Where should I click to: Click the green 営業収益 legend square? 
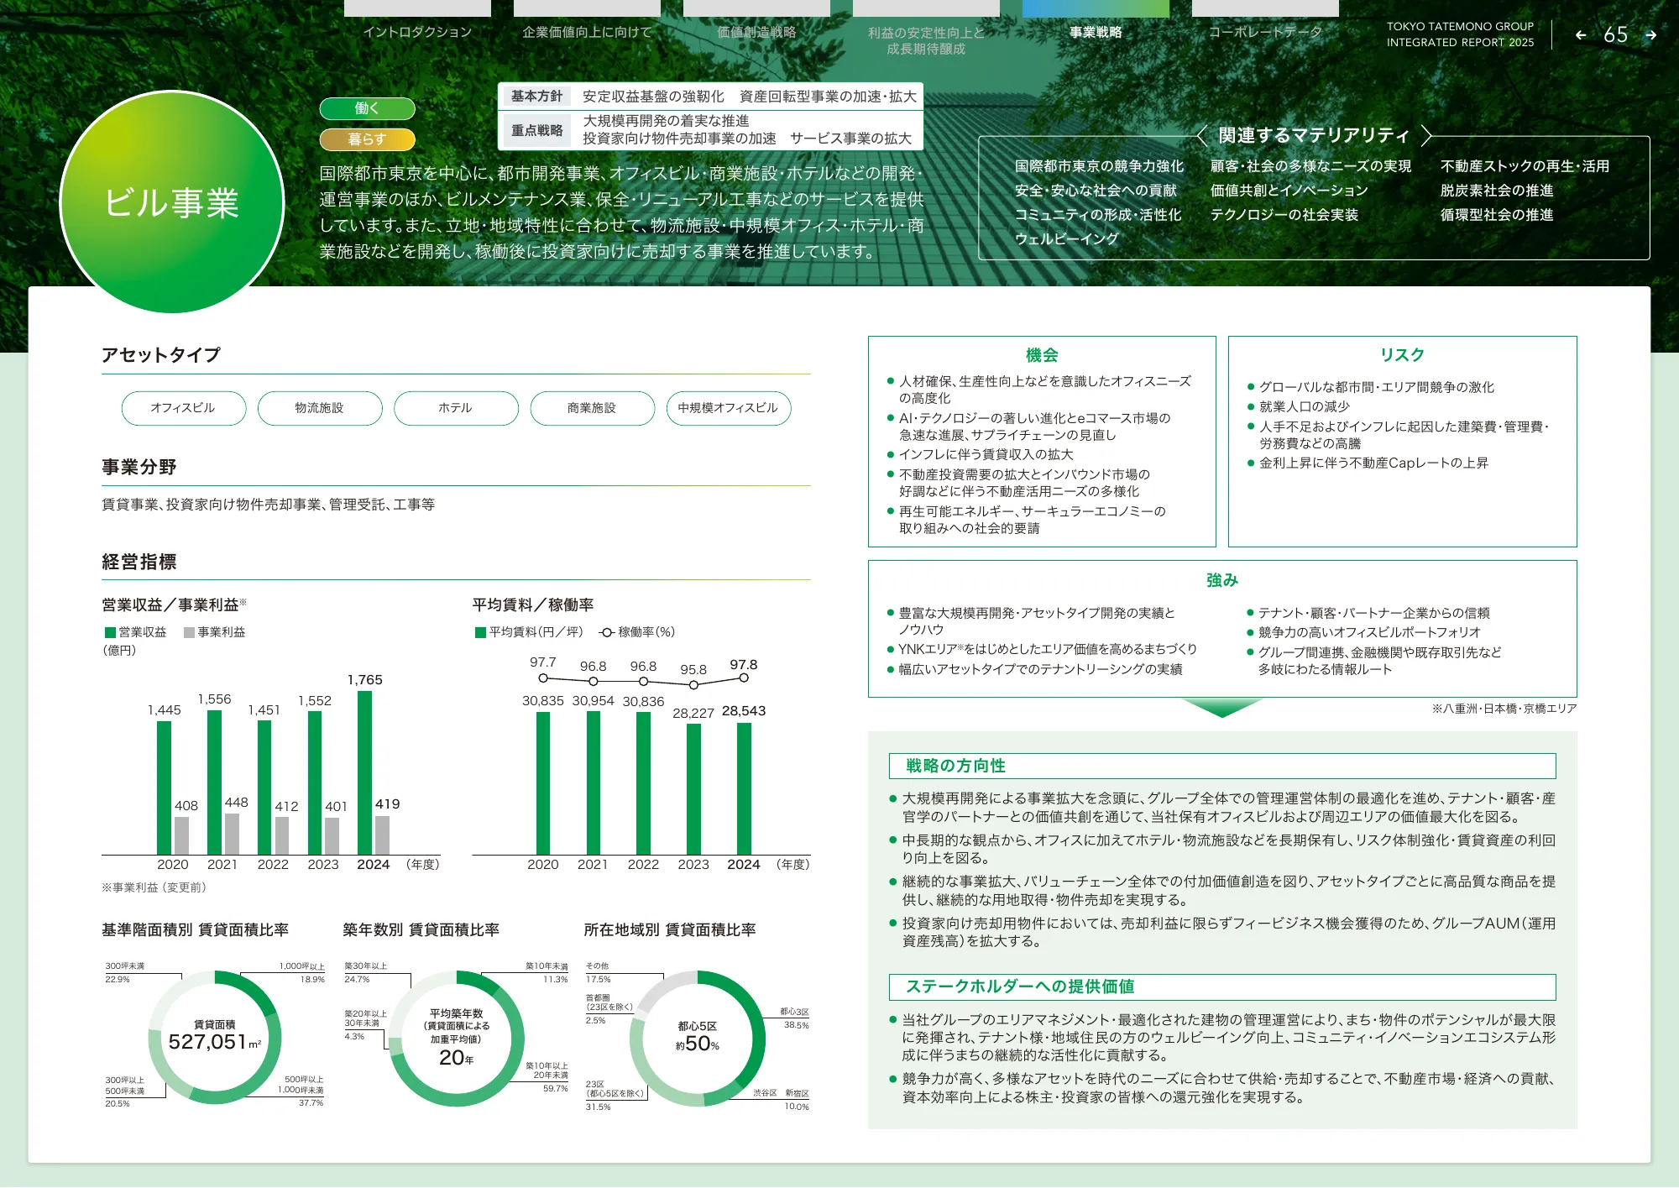[110, 632]
